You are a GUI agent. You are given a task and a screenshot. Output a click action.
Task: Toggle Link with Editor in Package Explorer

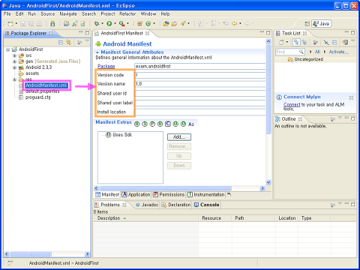[68, 43]
